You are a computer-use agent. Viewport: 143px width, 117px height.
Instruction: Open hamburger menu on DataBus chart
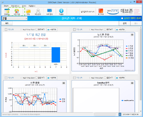[132, 83]
